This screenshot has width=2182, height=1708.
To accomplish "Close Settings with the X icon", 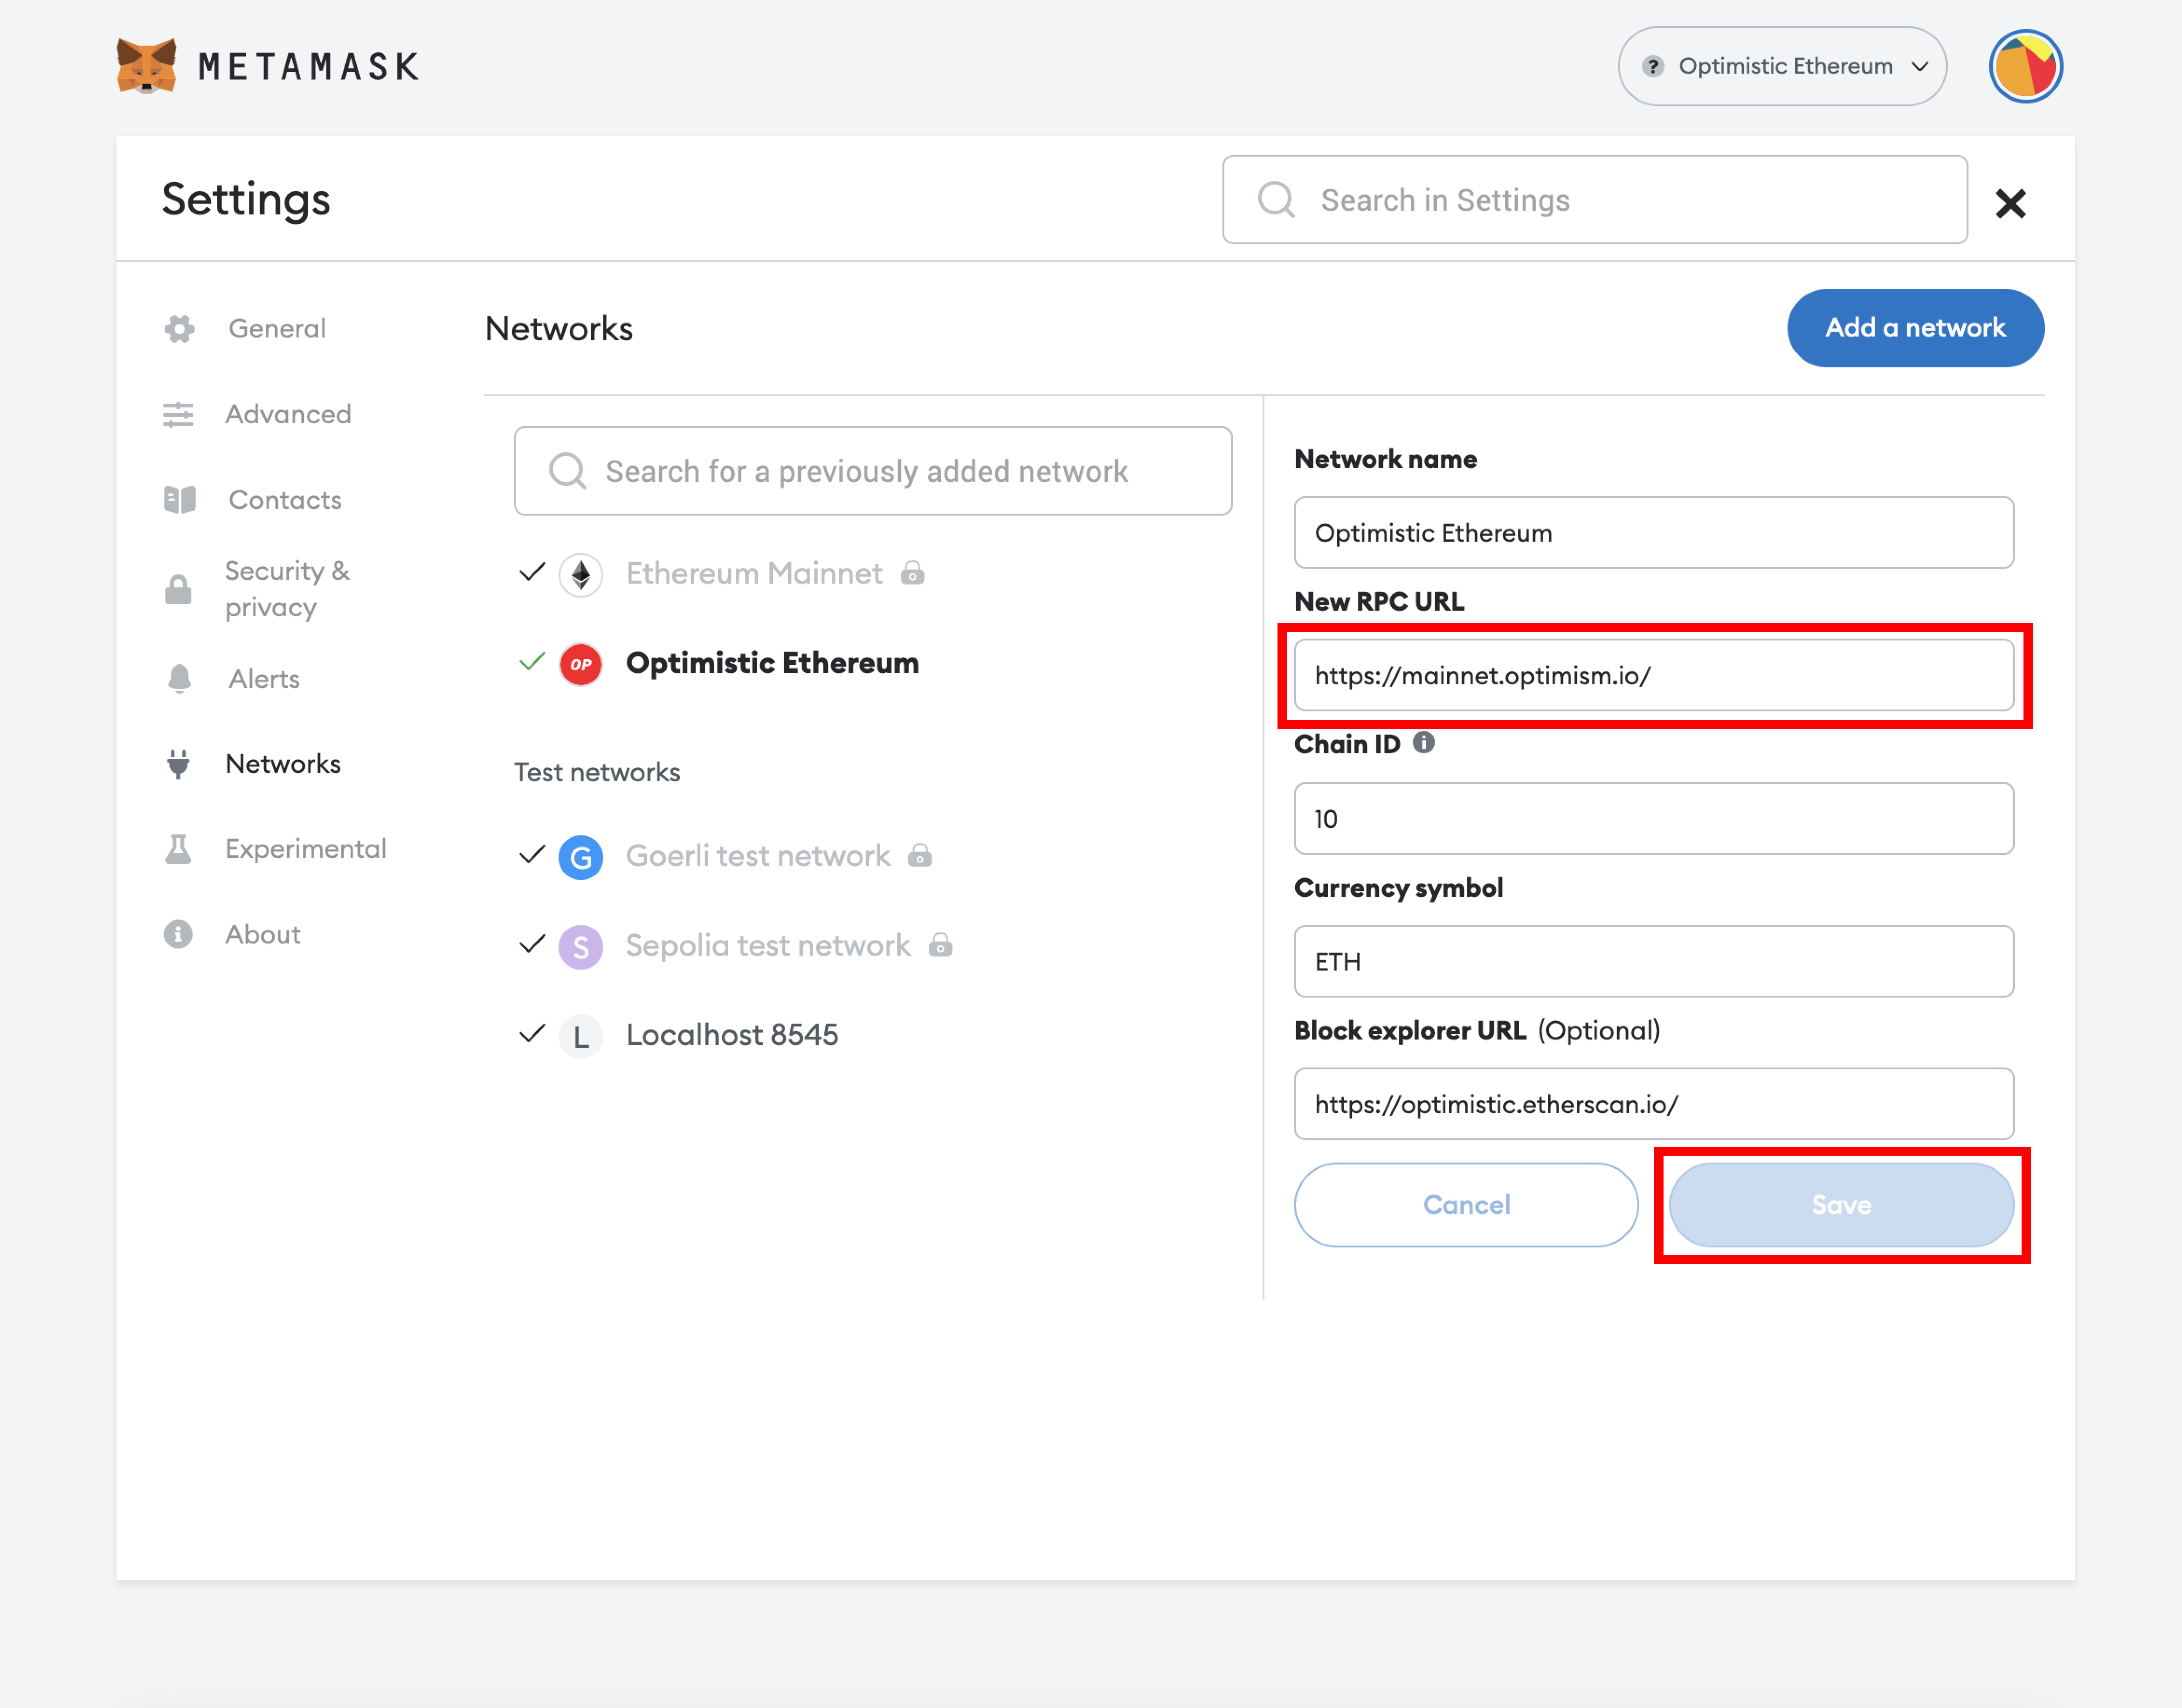I will 2010,203.
